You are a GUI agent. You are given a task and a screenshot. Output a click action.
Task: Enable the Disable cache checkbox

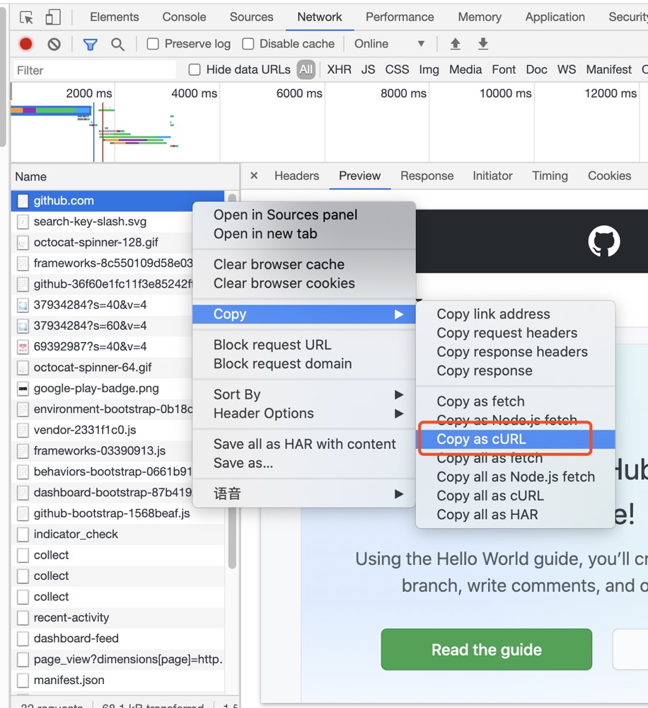(x=248, y=44)
